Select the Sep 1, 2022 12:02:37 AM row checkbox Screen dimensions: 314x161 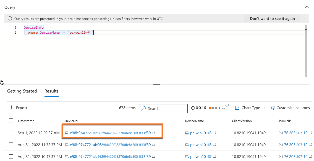[x=11, y=133]
